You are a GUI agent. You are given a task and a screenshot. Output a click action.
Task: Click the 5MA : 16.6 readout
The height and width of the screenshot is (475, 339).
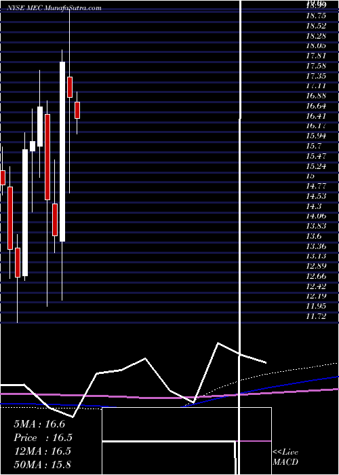point(39,424)
